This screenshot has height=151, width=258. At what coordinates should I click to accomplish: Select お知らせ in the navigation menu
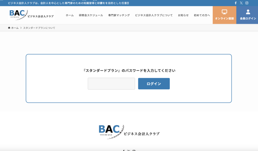coord(183,15)
